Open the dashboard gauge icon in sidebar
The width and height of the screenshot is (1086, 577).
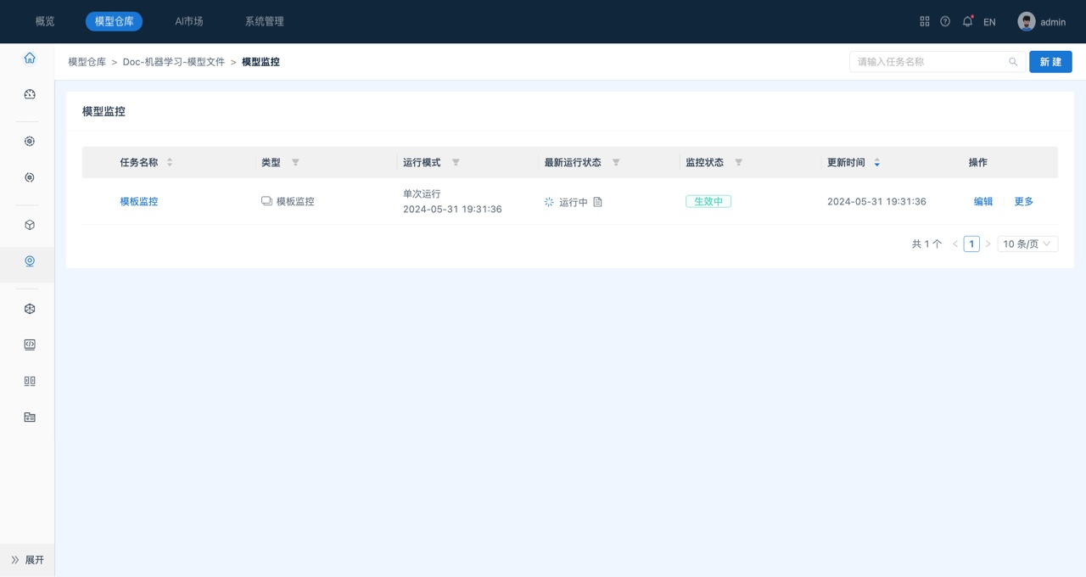coord(30,94)
